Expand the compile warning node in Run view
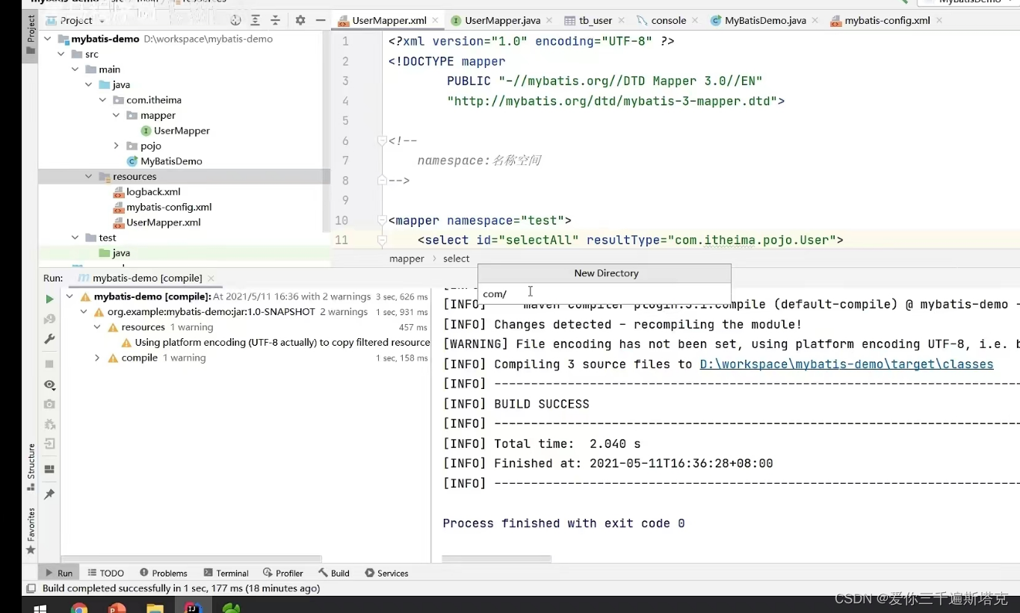This screenshot has width=1020, height=613. click(x=96, y=358)
